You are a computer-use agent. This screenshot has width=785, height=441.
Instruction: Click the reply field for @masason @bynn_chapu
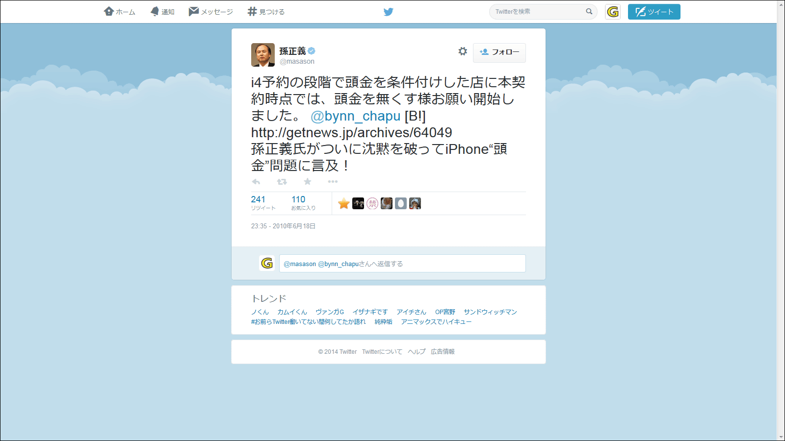click(x=402, y=264)
